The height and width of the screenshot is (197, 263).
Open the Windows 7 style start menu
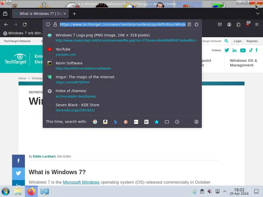[6, 191]
